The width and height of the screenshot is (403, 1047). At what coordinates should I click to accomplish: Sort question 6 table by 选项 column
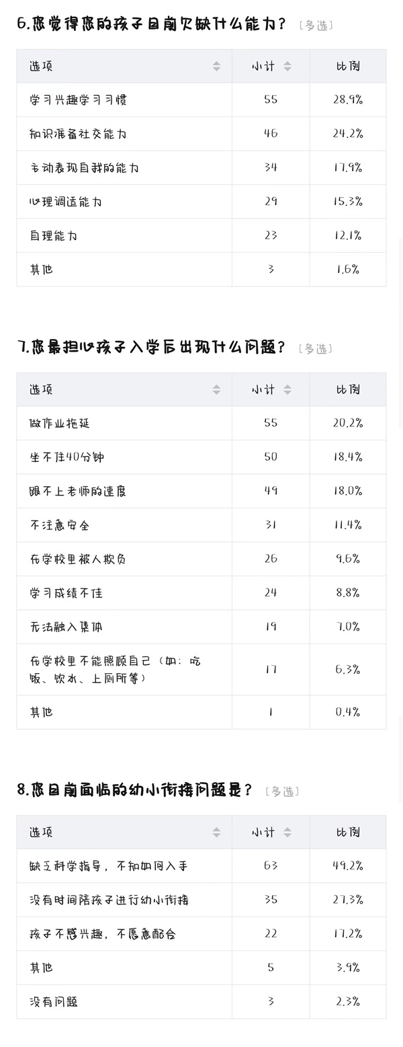216,66
